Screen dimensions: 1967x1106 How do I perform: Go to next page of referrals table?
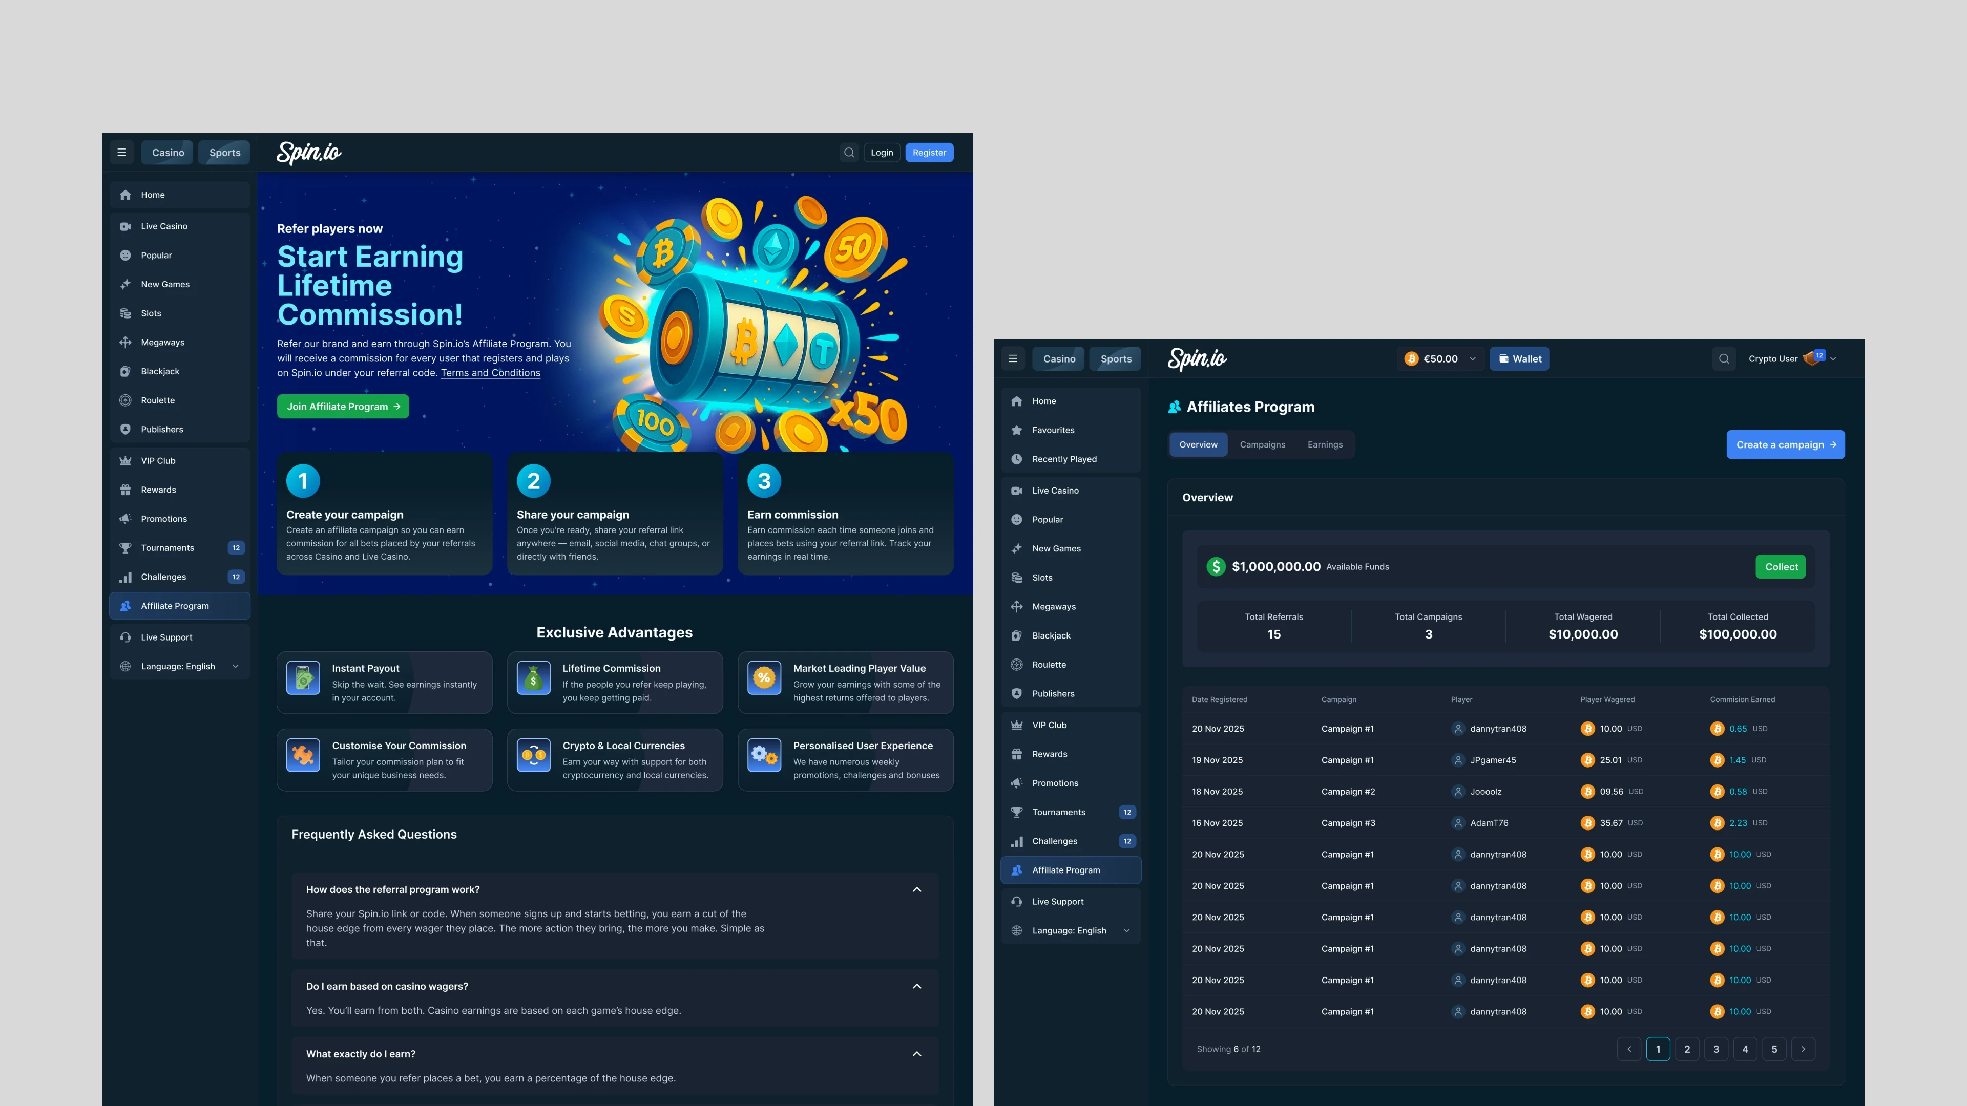[1804, 1050]
